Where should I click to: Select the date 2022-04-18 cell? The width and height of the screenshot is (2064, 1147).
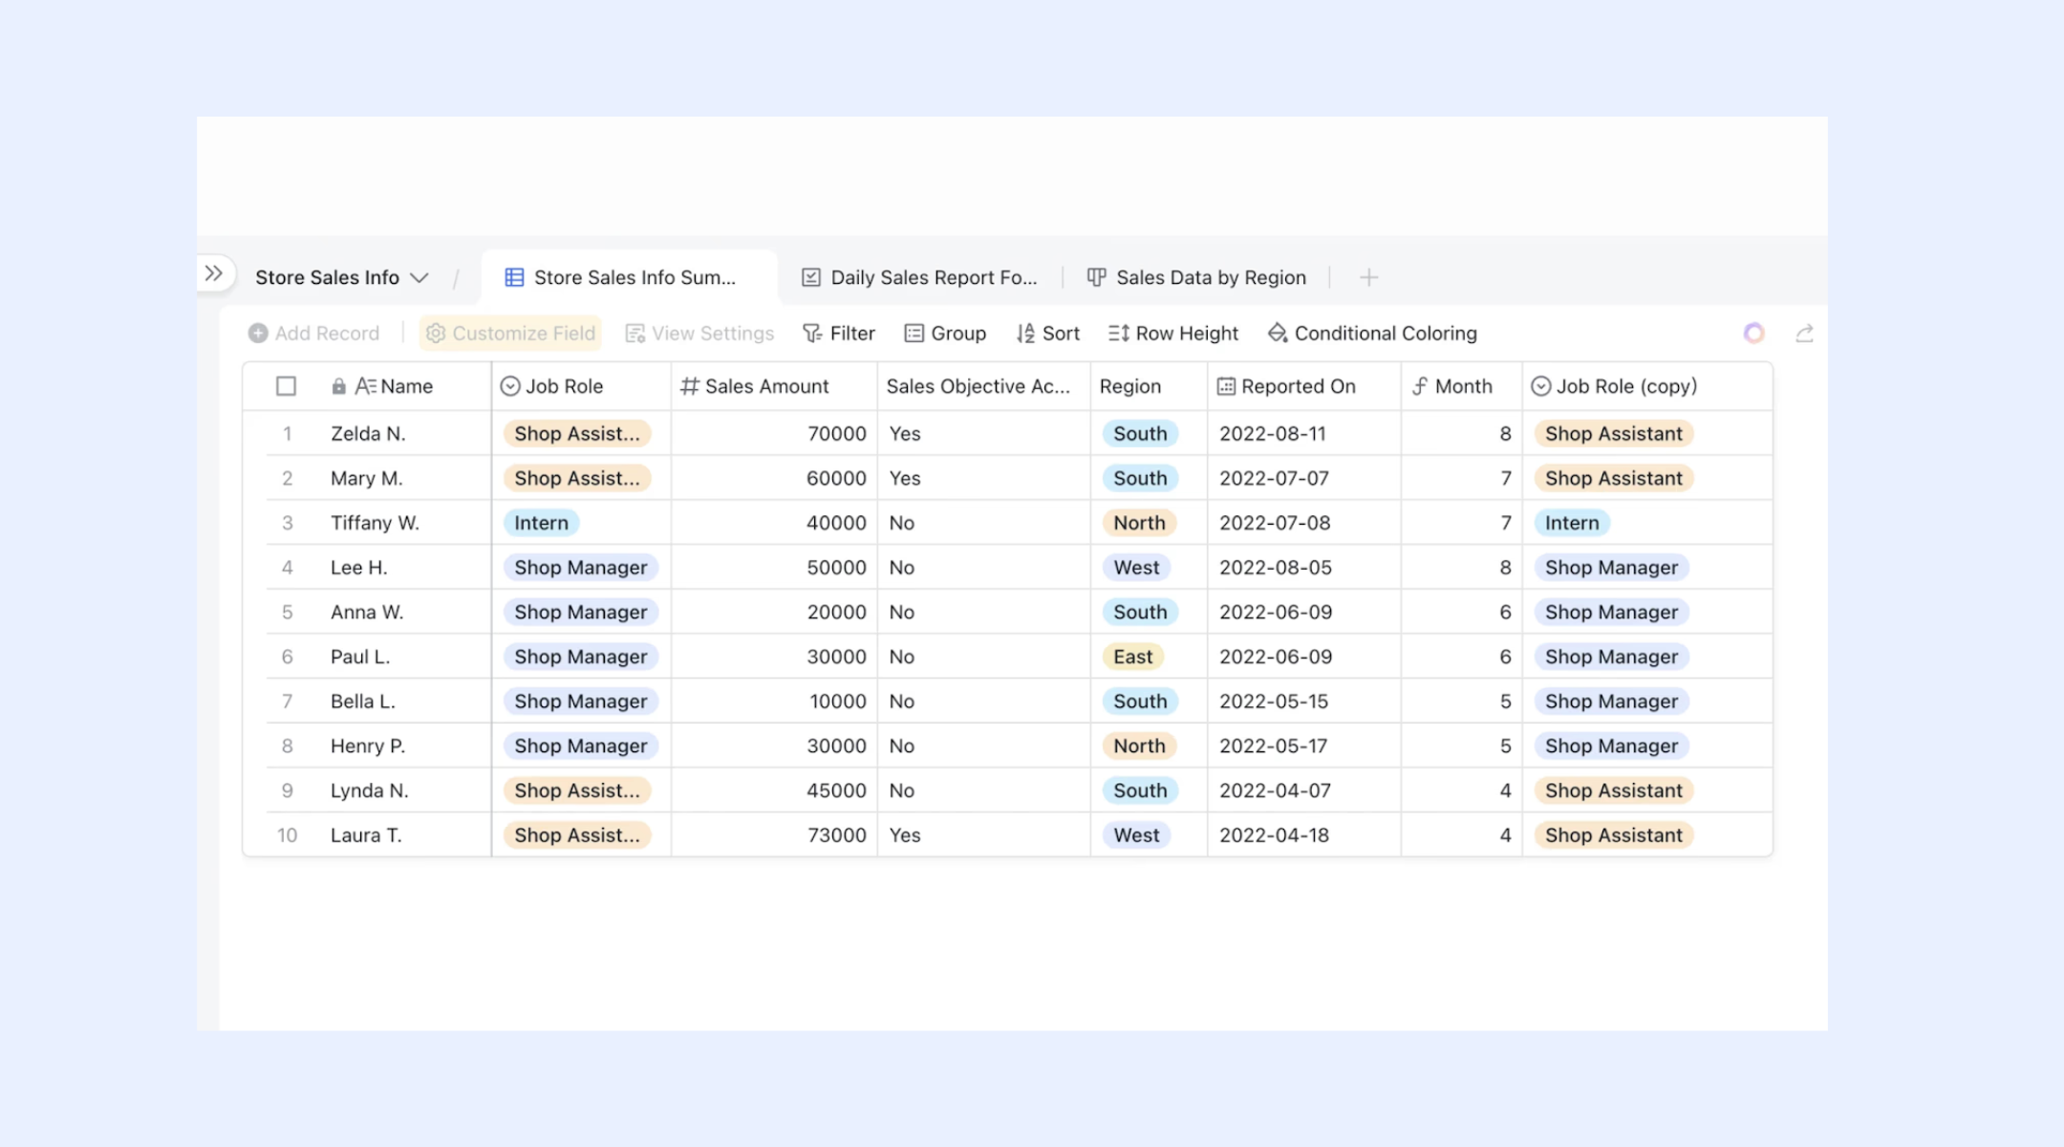(1304, 835)
